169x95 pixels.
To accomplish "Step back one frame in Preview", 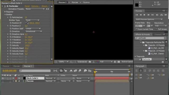I will 141,15.
